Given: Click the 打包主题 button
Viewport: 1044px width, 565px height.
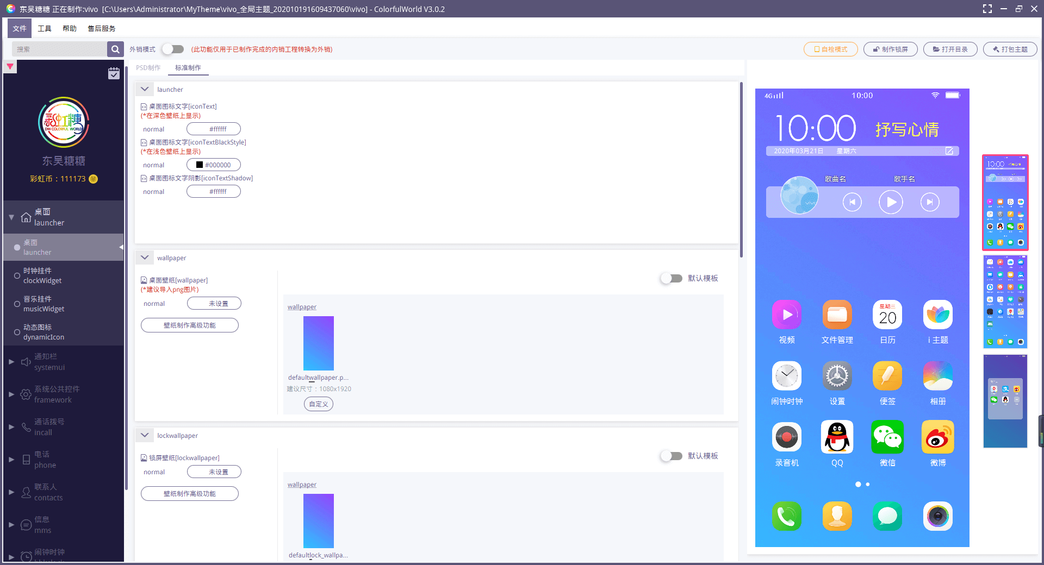Looking at the screenshot, I should click(x=1010, y=49).
